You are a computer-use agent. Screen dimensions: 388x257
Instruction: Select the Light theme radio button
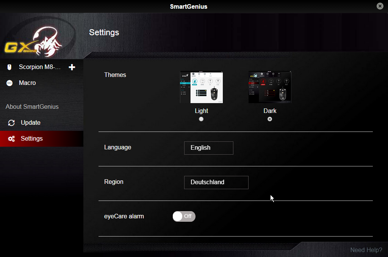(x=201, y=119)
